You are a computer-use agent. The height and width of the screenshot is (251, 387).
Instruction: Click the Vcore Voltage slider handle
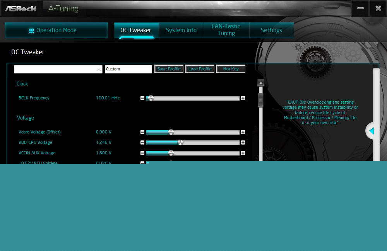coord(171,132)
